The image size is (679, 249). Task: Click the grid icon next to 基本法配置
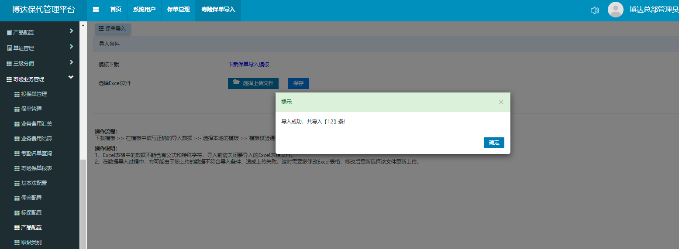[17, 183]
